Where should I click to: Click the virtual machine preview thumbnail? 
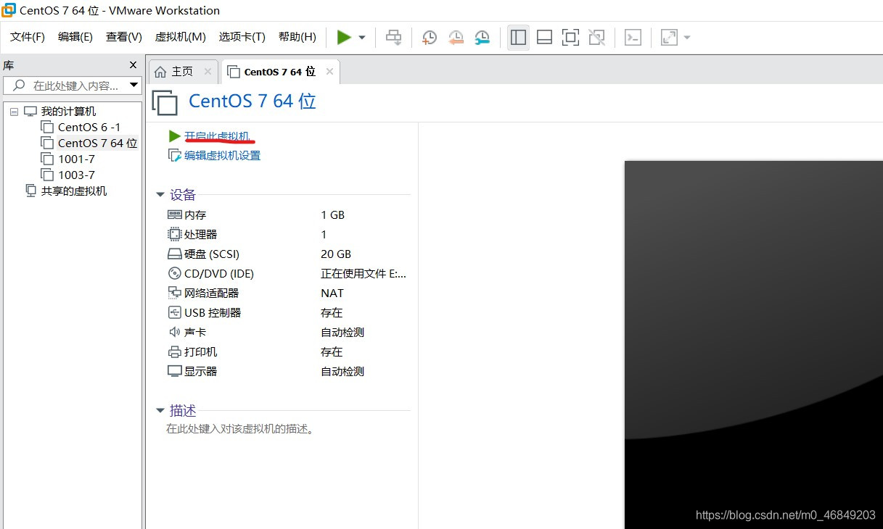(x=753, y=344)
